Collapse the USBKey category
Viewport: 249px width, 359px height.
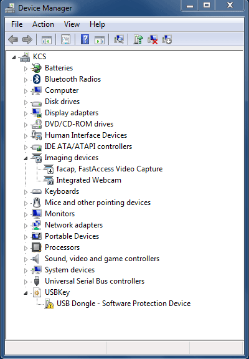26,293
